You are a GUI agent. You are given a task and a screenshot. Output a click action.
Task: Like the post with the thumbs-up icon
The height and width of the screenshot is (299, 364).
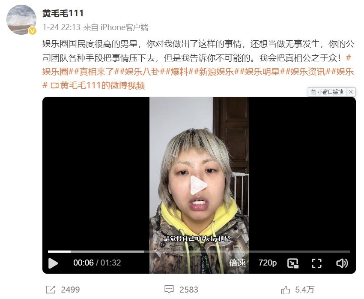(286, 290)
